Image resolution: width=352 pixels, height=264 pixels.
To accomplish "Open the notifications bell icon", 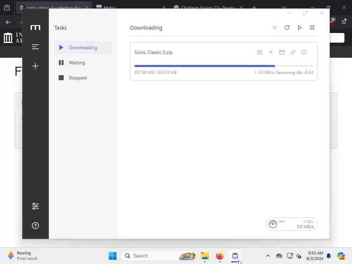I will (329, 256).
